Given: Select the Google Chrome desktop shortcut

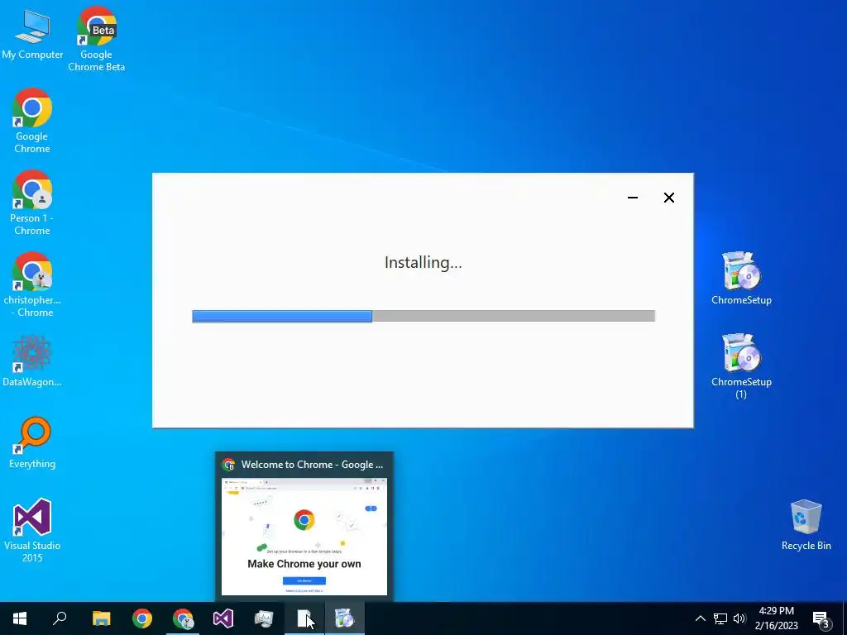Looking at the screenshot, I should pyautogui.click(x=32, y=121).
